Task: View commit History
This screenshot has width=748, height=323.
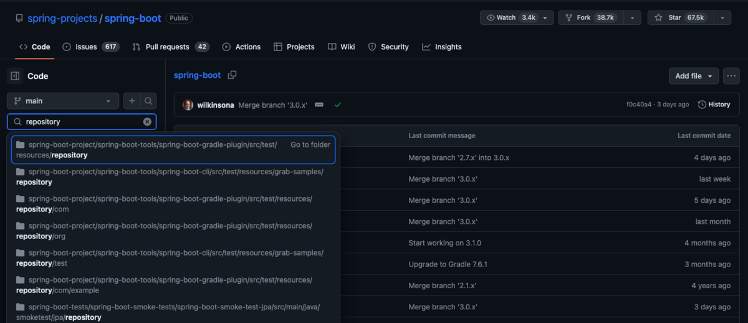Action: coord(714,105)
